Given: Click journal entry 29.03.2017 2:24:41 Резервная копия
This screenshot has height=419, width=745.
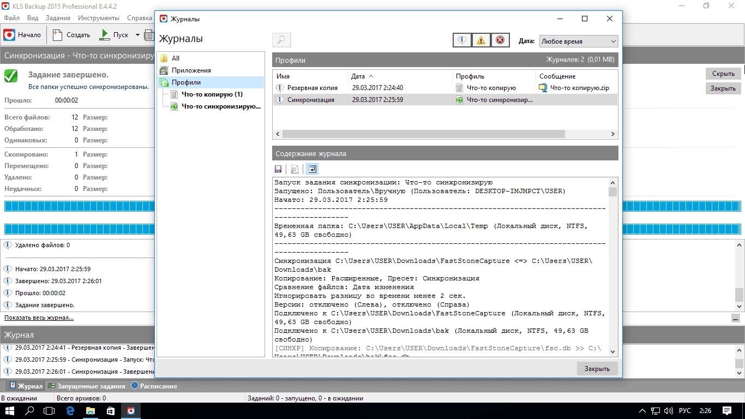Looking at the screenshot, I should 79,348.
